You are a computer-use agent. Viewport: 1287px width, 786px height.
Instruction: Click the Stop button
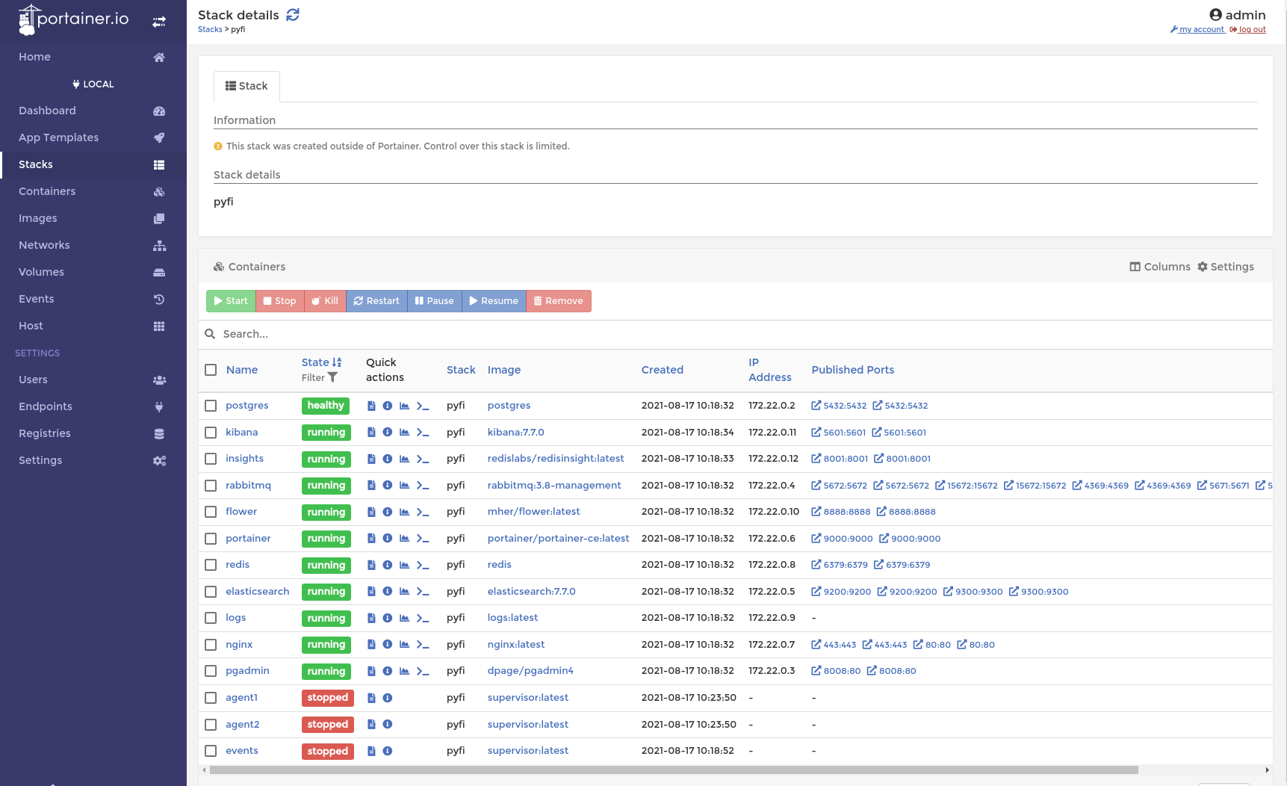280,301
